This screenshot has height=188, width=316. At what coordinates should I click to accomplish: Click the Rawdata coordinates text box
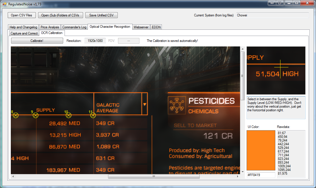click(x=291, y=154)
